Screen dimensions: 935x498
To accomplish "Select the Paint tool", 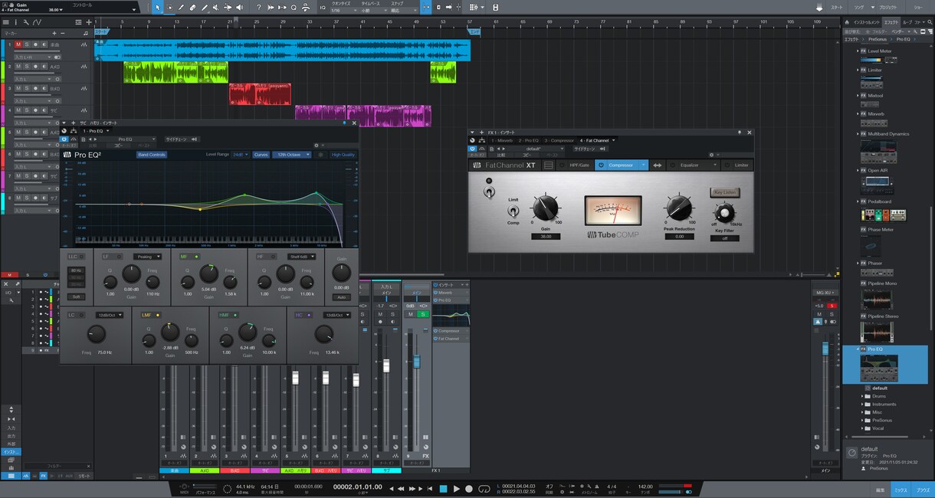I will tap(205, 7).
